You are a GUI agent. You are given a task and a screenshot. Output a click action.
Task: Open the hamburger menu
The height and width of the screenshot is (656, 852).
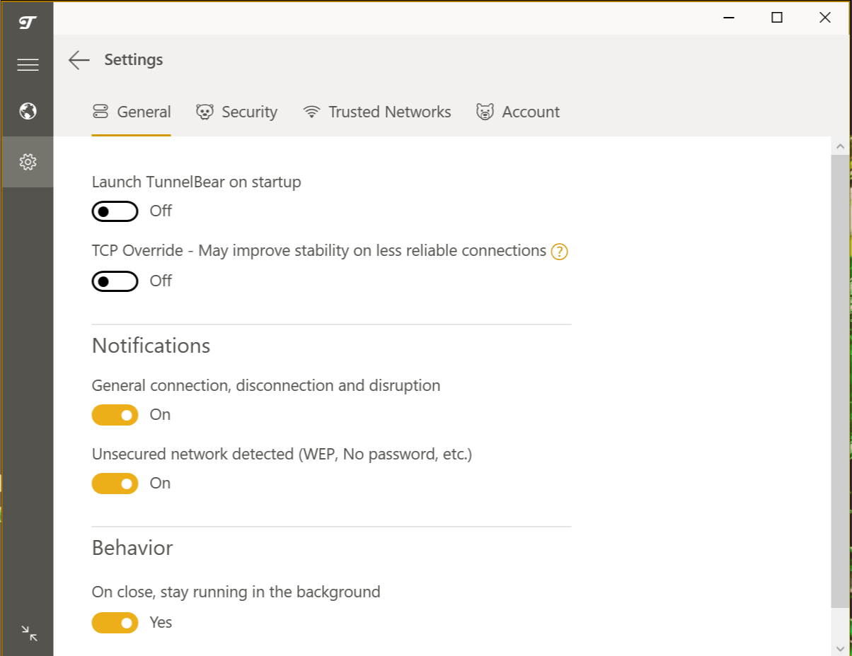tap(28, 65)
